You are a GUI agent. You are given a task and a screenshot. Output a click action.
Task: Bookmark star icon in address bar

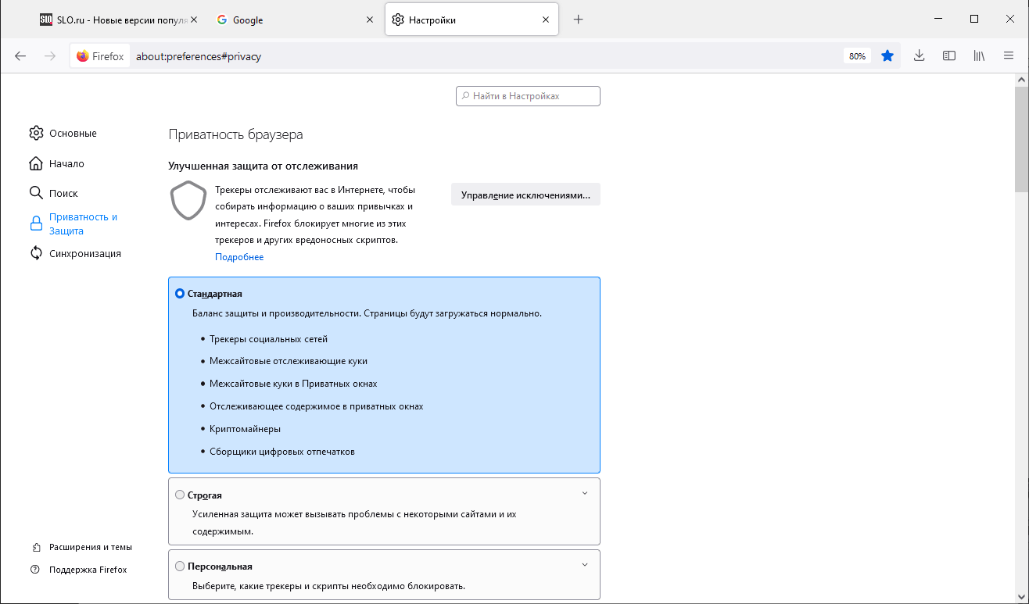(887, 56)
